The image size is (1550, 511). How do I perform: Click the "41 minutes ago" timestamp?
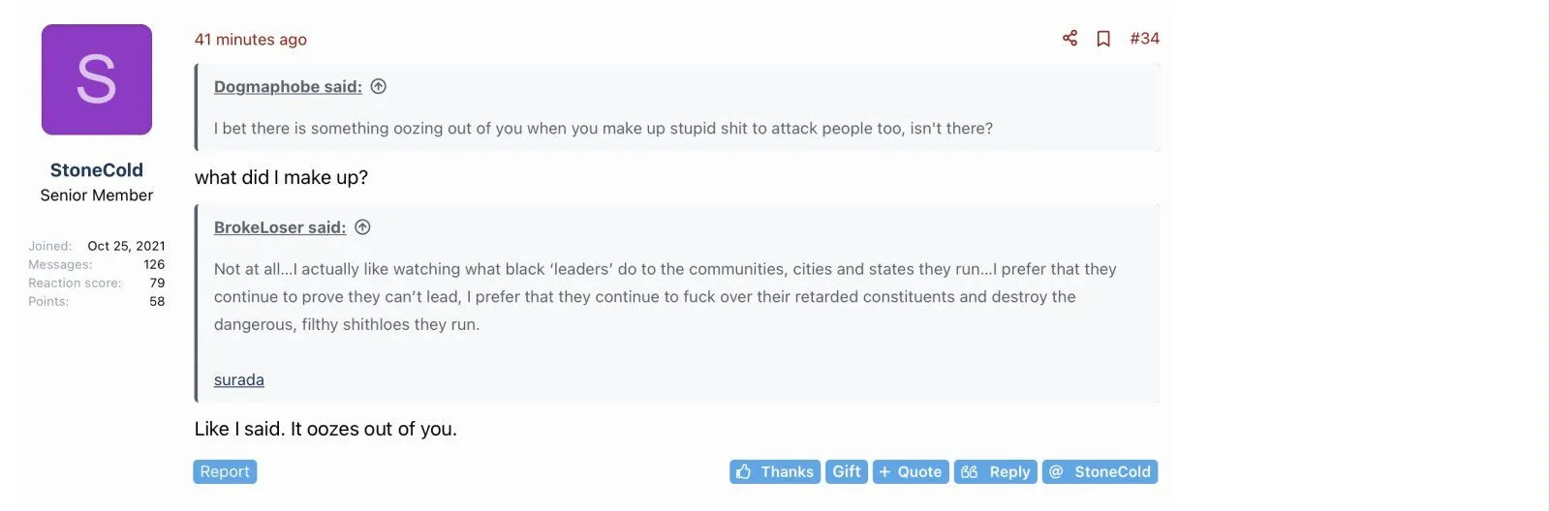(x=250, y=40)
